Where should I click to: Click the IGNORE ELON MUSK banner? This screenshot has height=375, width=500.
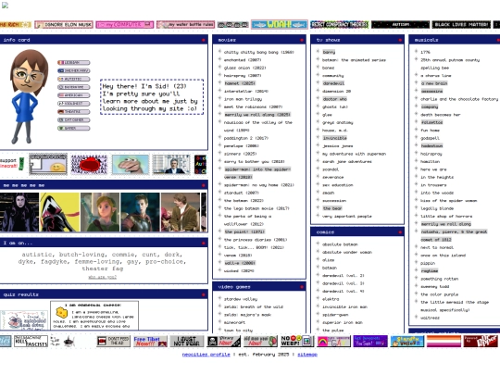coord(64,25)
